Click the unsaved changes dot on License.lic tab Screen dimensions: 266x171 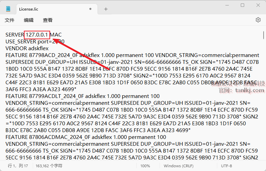click(x=90, y=9)
